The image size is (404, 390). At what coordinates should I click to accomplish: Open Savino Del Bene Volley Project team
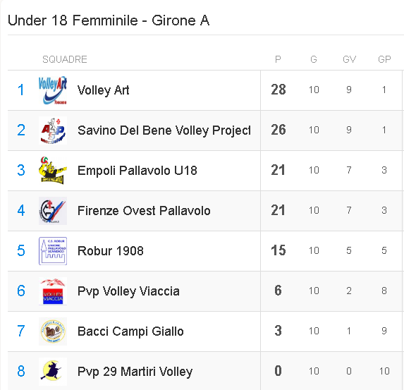164,130
